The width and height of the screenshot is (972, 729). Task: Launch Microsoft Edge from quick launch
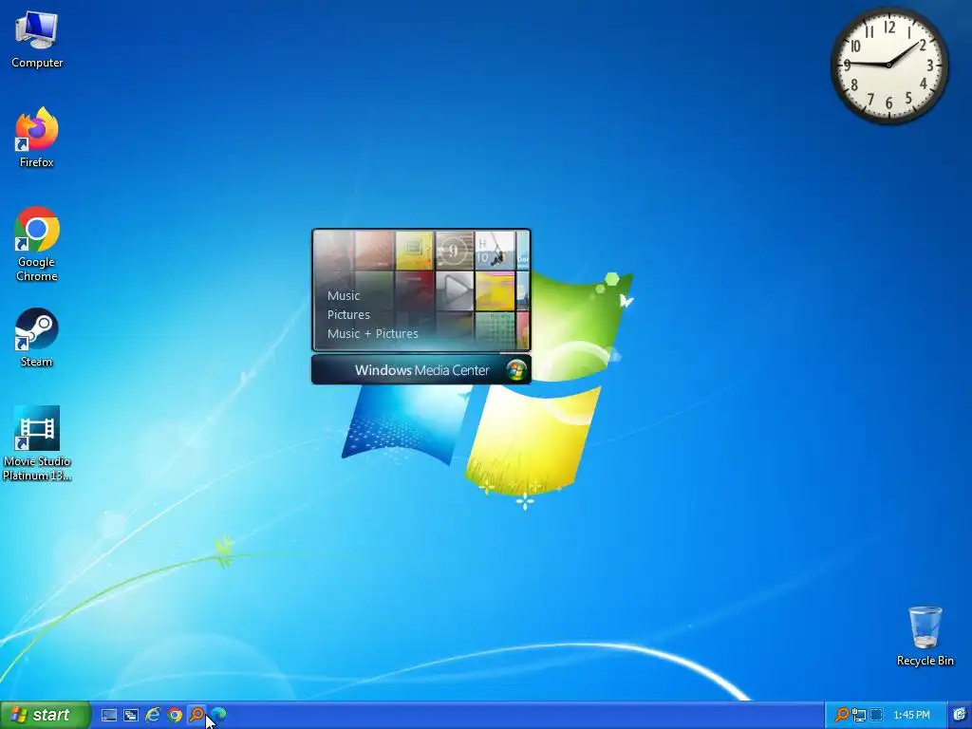click(x=219, y=715)
